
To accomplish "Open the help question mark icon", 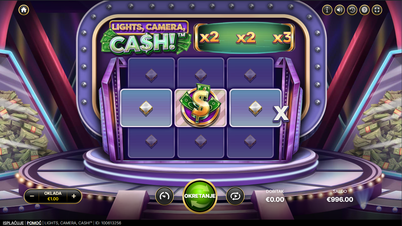I will tap(364, 10).
